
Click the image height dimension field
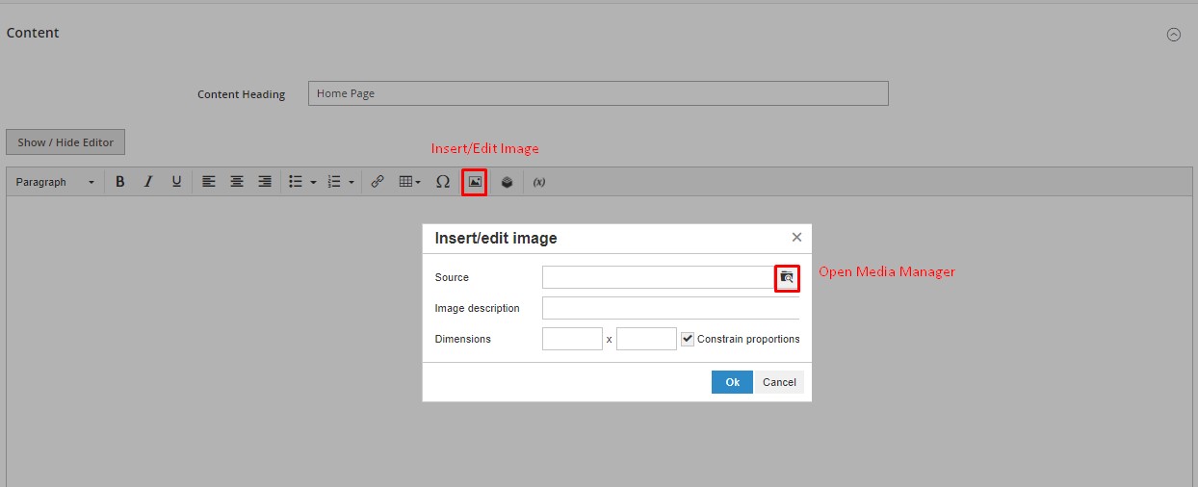646,339
